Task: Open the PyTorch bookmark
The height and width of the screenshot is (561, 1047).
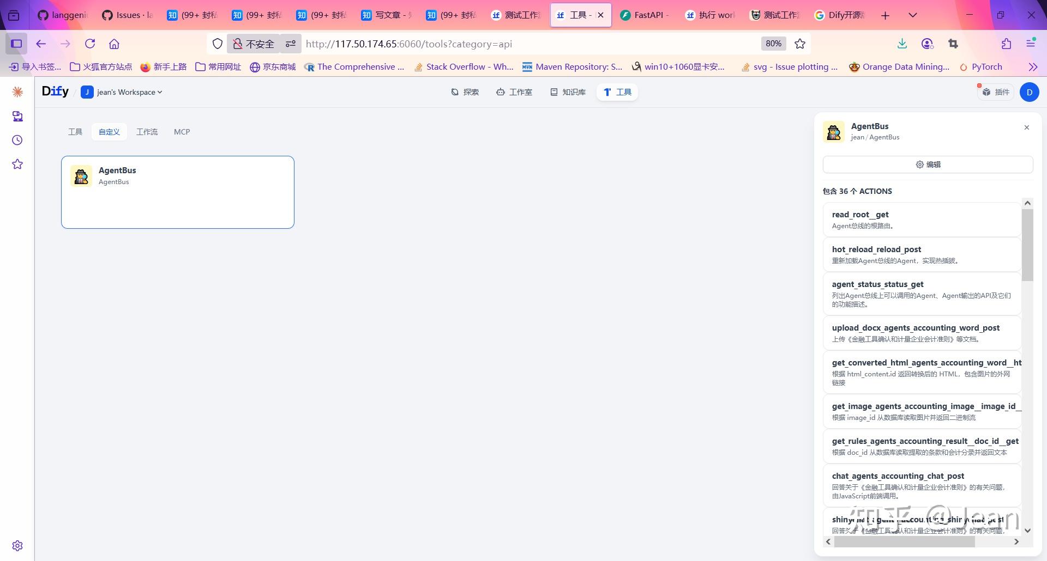Action: click(x=981, y=66)
